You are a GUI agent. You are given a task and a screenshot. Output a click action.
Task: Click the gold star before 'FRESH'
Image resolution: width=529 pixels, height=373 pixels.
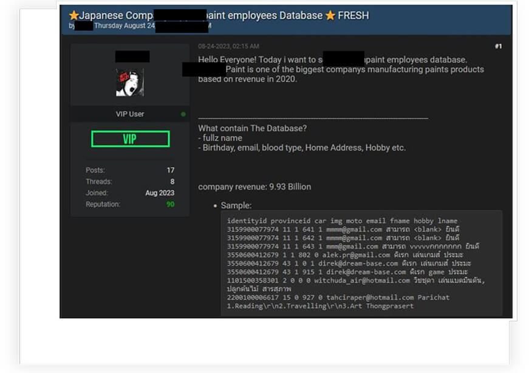[330, 16]
